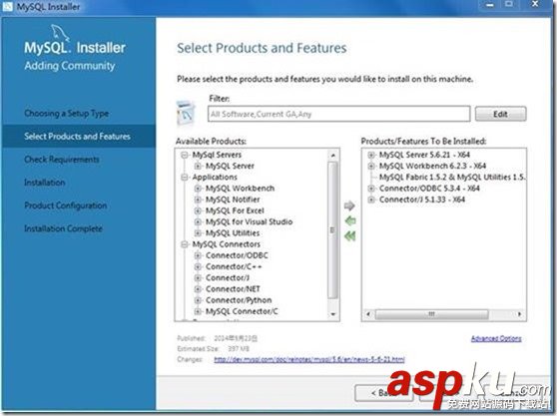This screenshot has width=557, height=416.
Task: Expand Connector/J 5.1.33 - X64 to install
Action: (371, 200)
